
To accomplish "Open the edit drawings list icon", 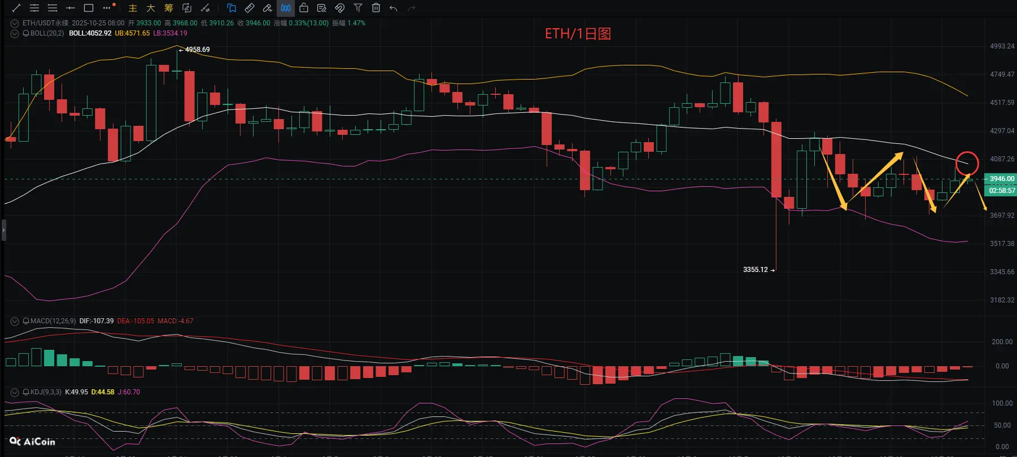I will [x=322, y=8].
